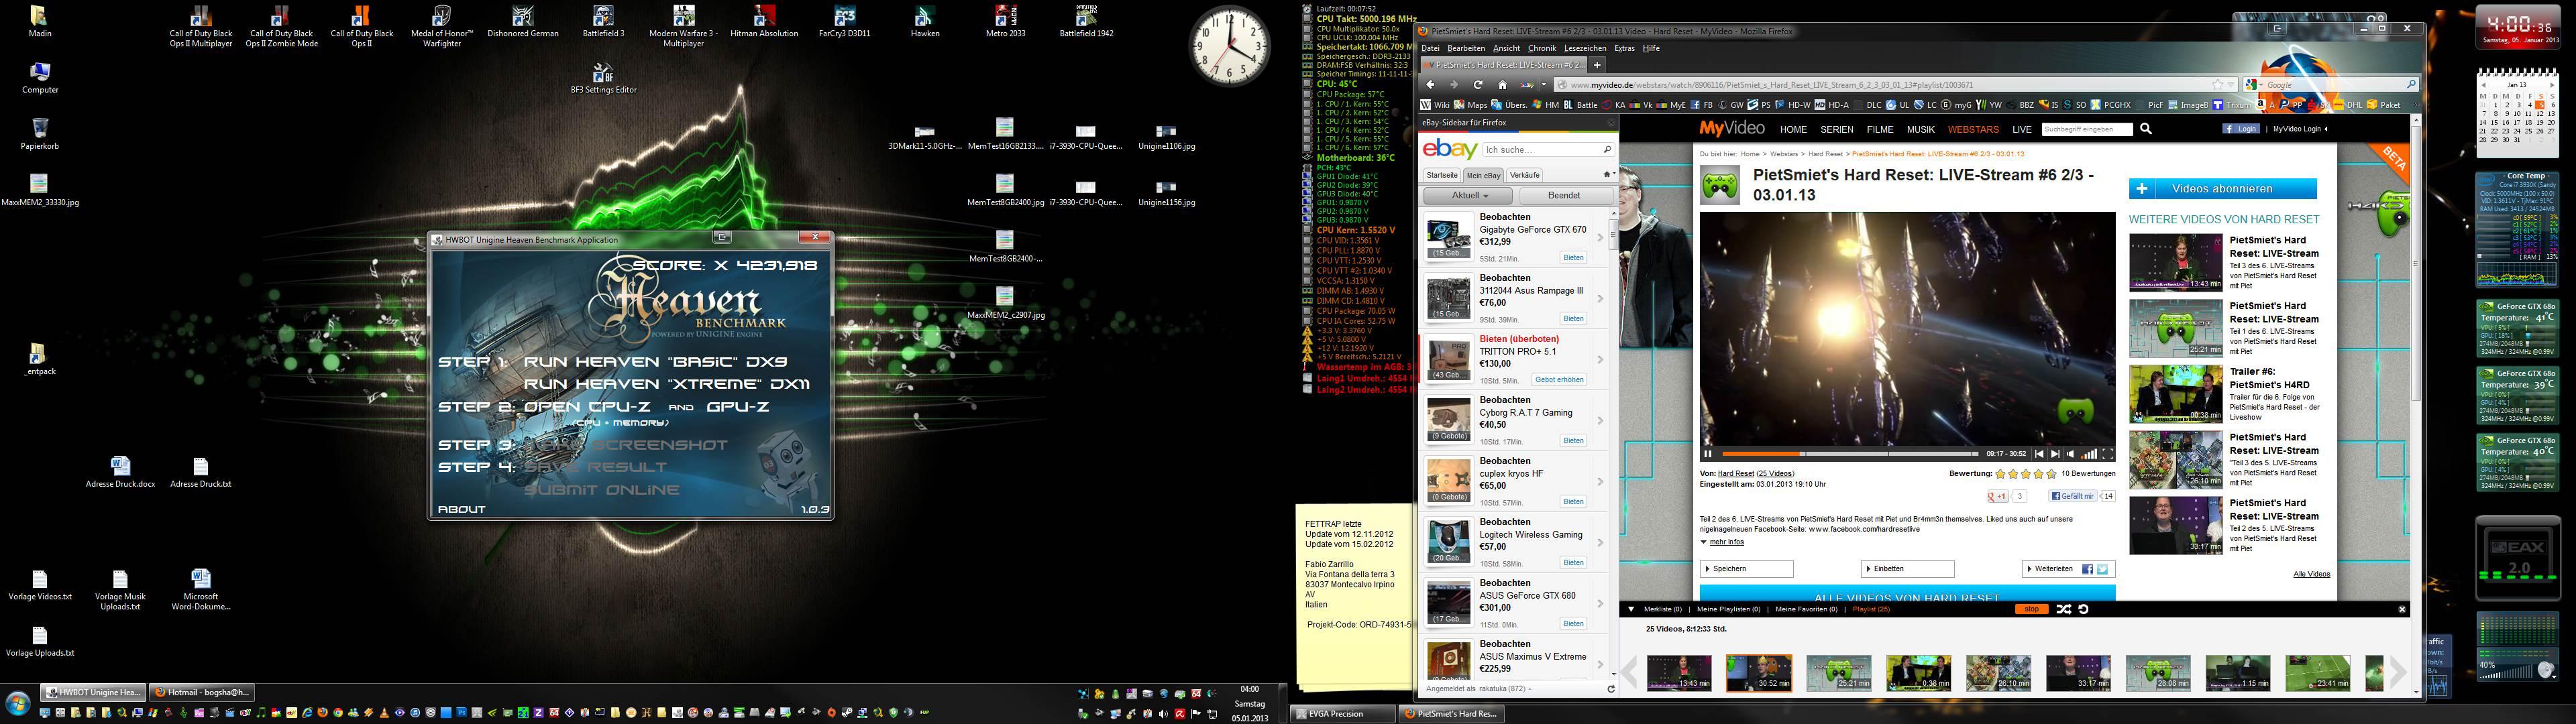
Task: Bookmark page with the star icon
Action: [x=2217, y=85]
